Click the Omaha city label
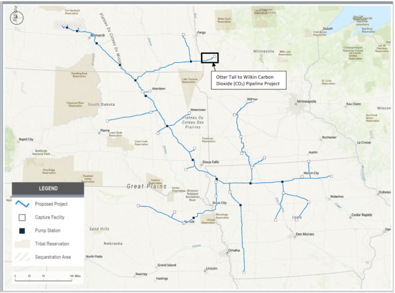 tap(234, 250)
